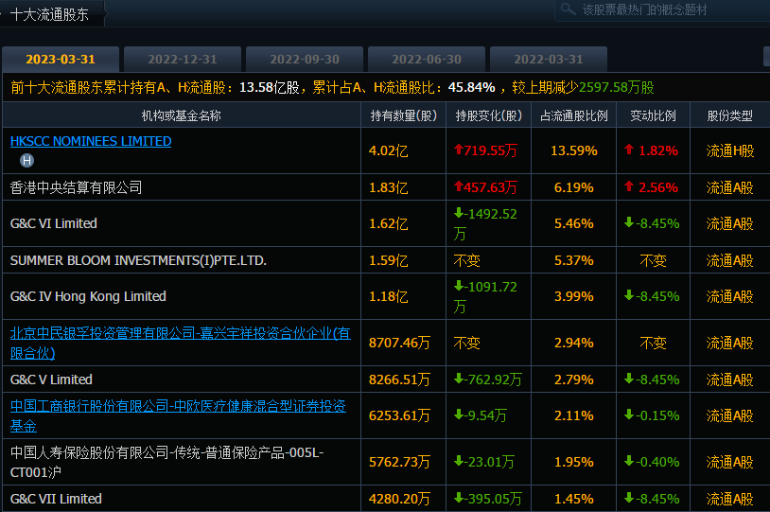Select the 香港中央结算有限公司 row name

coord(76,187)
